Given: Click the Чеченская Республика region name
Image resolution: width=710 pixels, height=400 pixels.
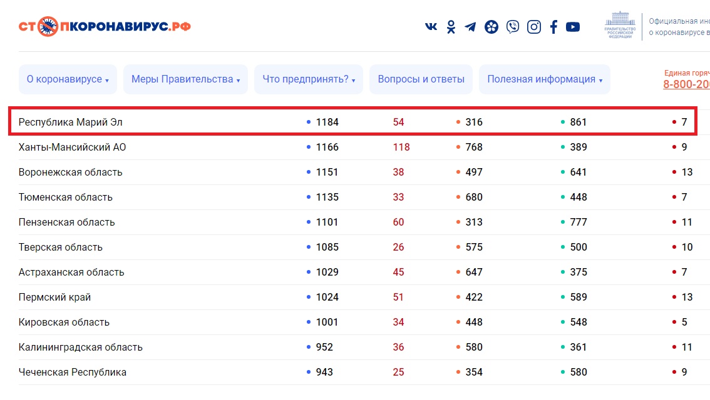Looking at the screenshot, I should pyautogui.click(x=72, y=372).
